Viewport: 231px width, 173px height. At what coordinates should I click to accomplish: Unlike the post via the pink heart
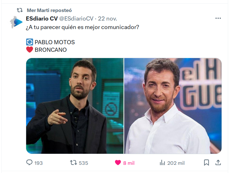(118, 163)
